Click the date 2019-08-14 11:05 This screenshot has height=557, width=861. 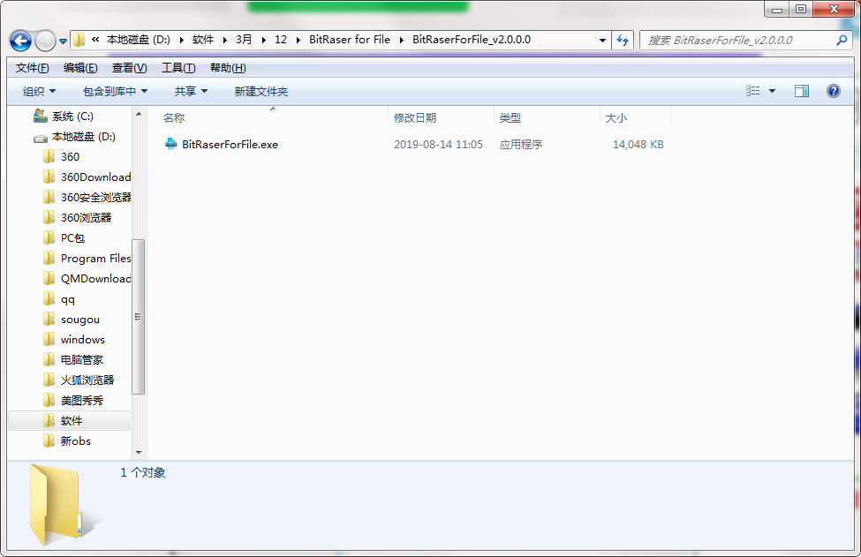pos(438,145)
